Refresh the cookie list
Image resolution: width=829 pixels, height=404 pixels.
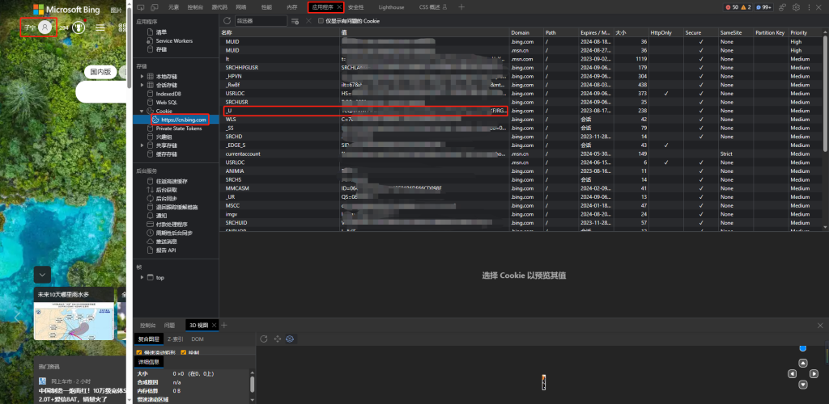coord(227,20)
